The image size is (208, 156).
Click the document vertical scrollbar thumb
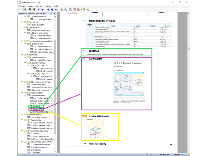(189, 49)
